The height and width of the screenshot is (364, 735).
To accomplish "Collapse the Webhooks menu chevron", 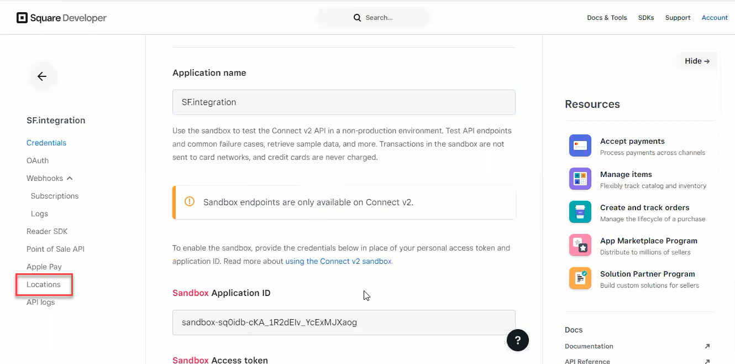I will [x=70, y=178].
